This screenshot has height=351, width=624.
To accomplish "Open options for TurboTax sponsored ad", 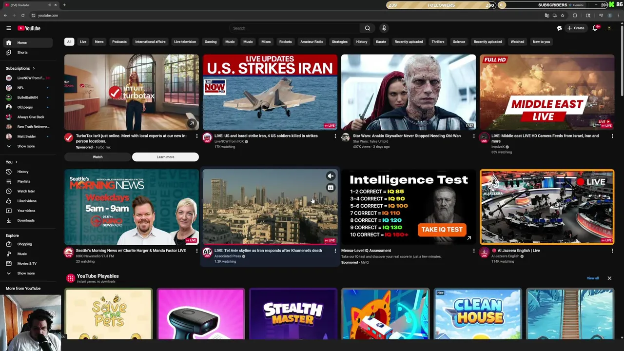I will (x=196, y=136).
